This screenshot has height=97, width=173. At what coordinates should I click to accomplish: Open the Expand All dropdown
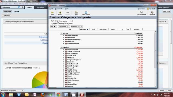point(64,26)
